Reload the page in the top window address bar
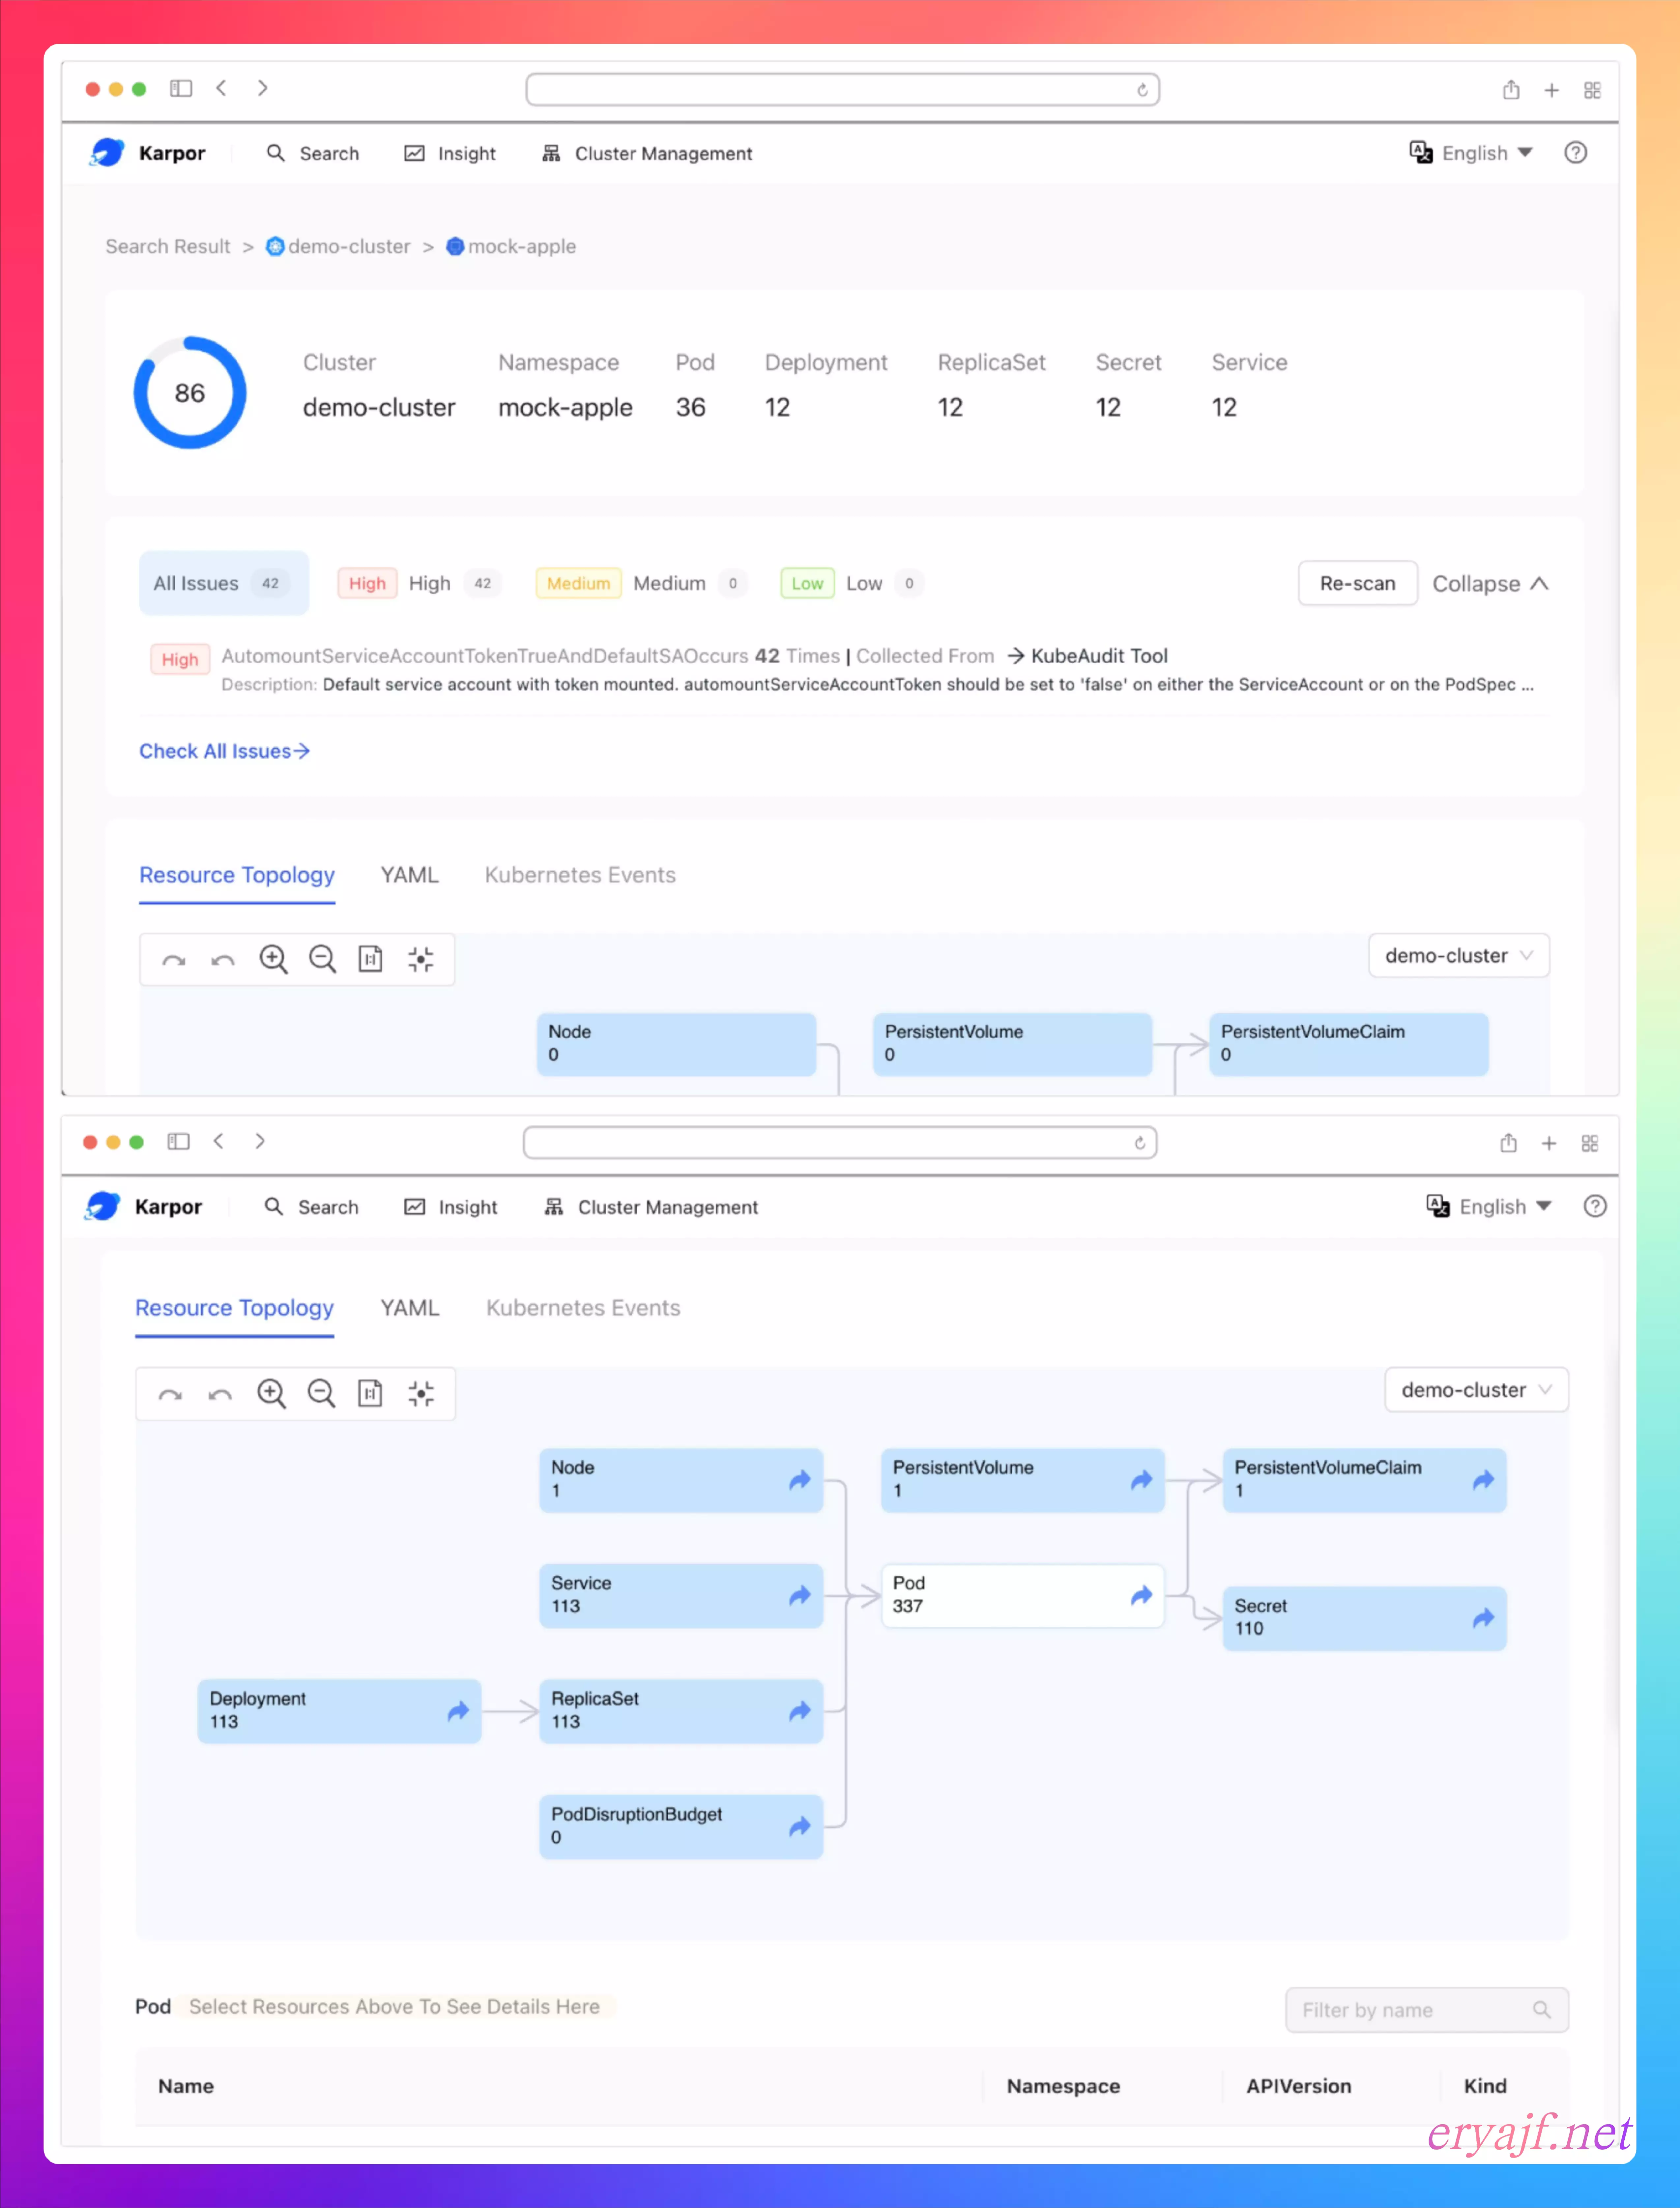The image size is (1680, 2208). point(1142,90)
